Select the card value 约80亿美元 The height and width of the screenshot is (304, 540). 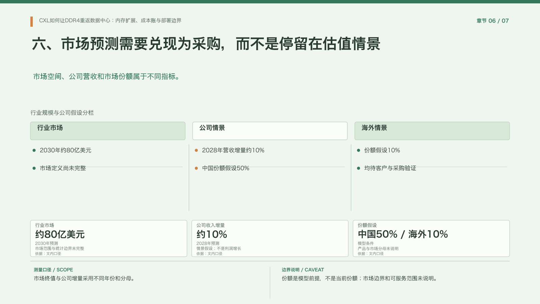click(60, 234)
